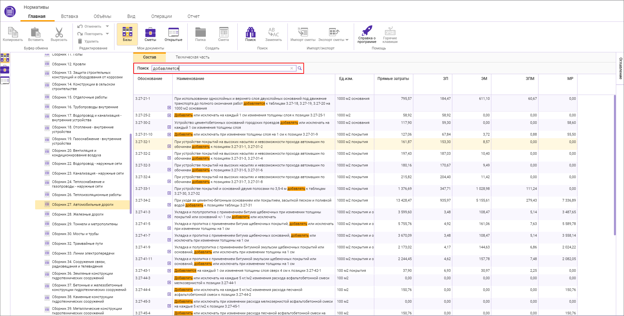Click the Прямые затраты column header

click(x=393, y=79)
